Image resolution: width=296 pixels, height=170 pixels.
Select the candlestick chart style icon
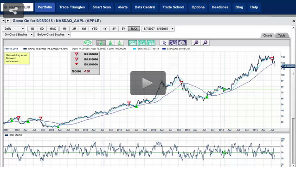pos(142,43)
